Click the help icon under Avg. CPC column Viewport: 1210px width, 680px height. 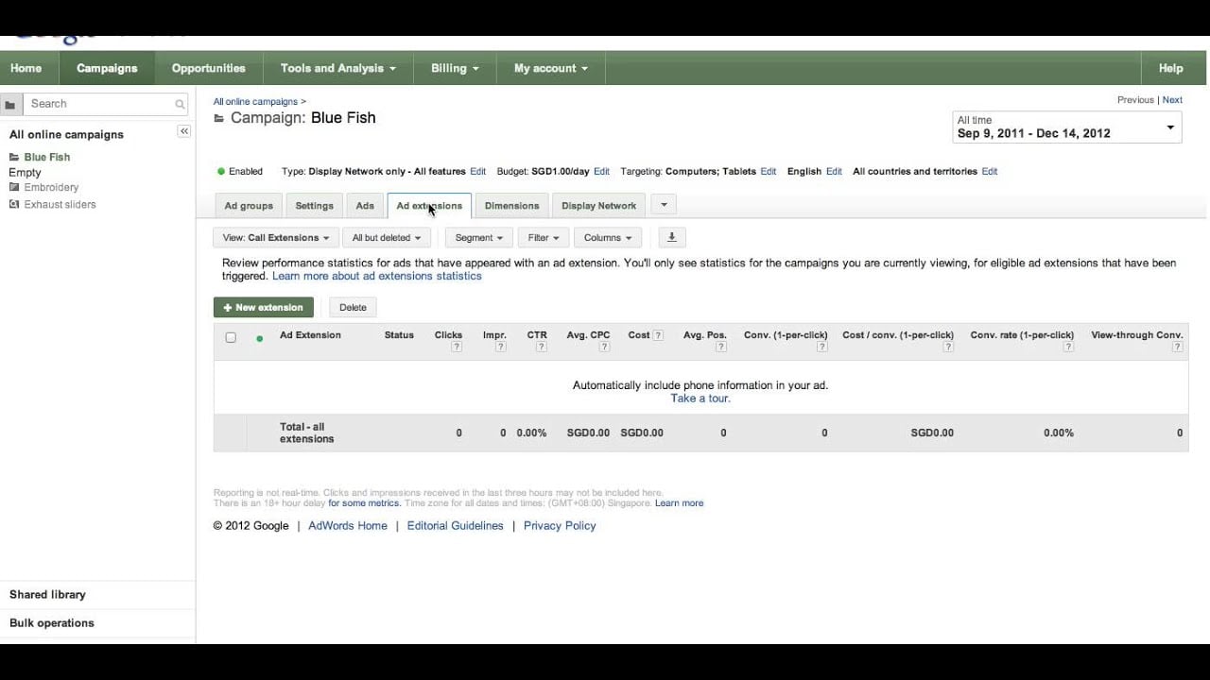[604, 348]
